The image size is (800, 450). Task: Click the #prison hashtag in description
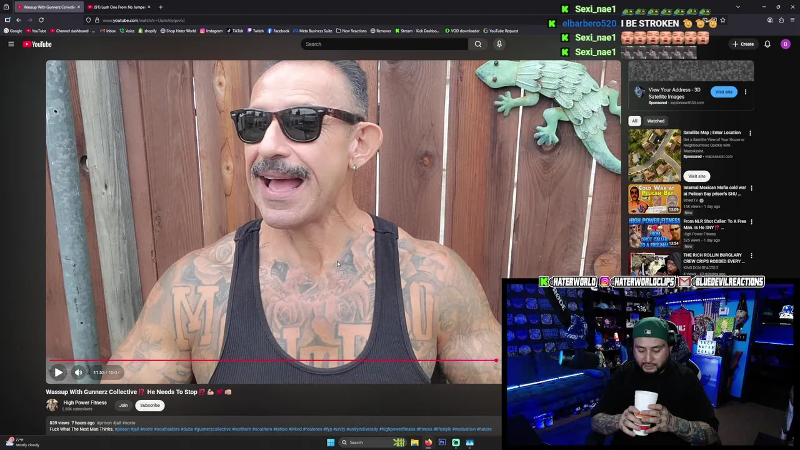coord(121,429)
